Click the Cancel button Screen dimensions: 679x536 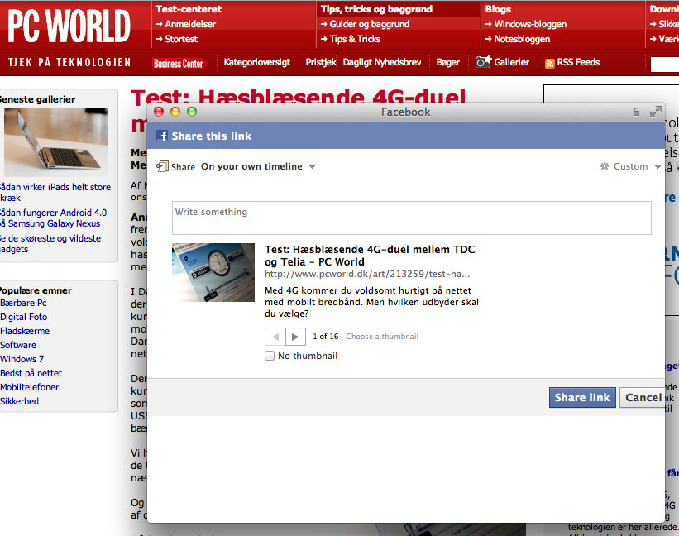pos(642,398)
